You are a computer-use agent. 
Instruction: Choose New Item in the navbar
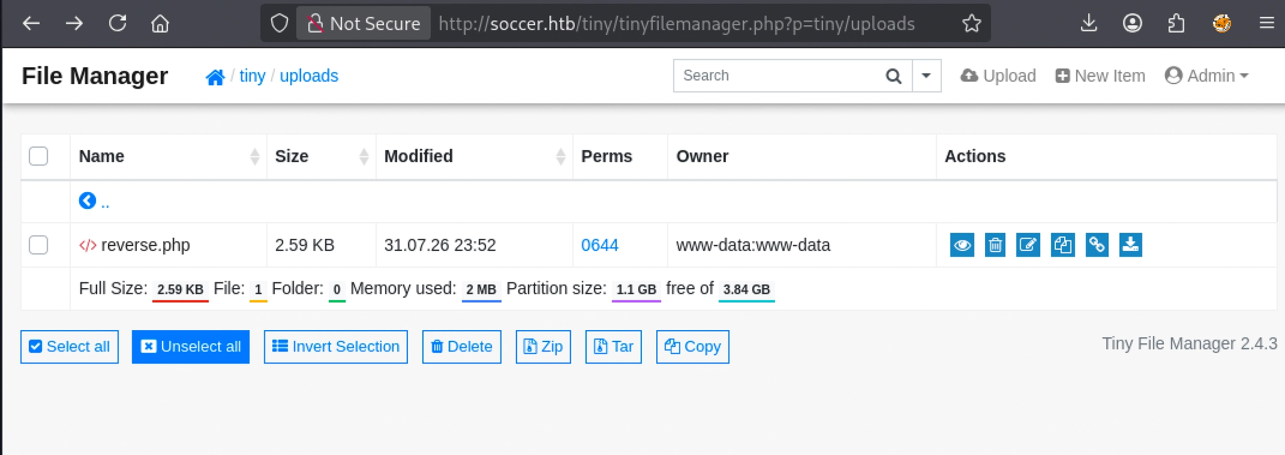point(1100,76)
